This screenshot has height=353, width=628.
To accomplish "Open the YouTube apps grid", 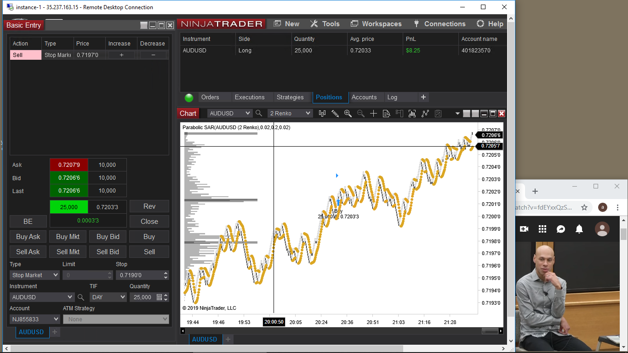I will point(542,229).
